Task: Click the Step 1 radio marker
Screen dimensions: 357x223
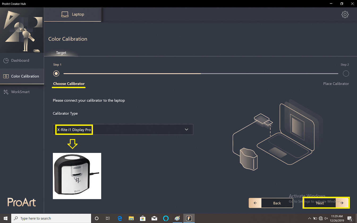Action: (56, 74)
